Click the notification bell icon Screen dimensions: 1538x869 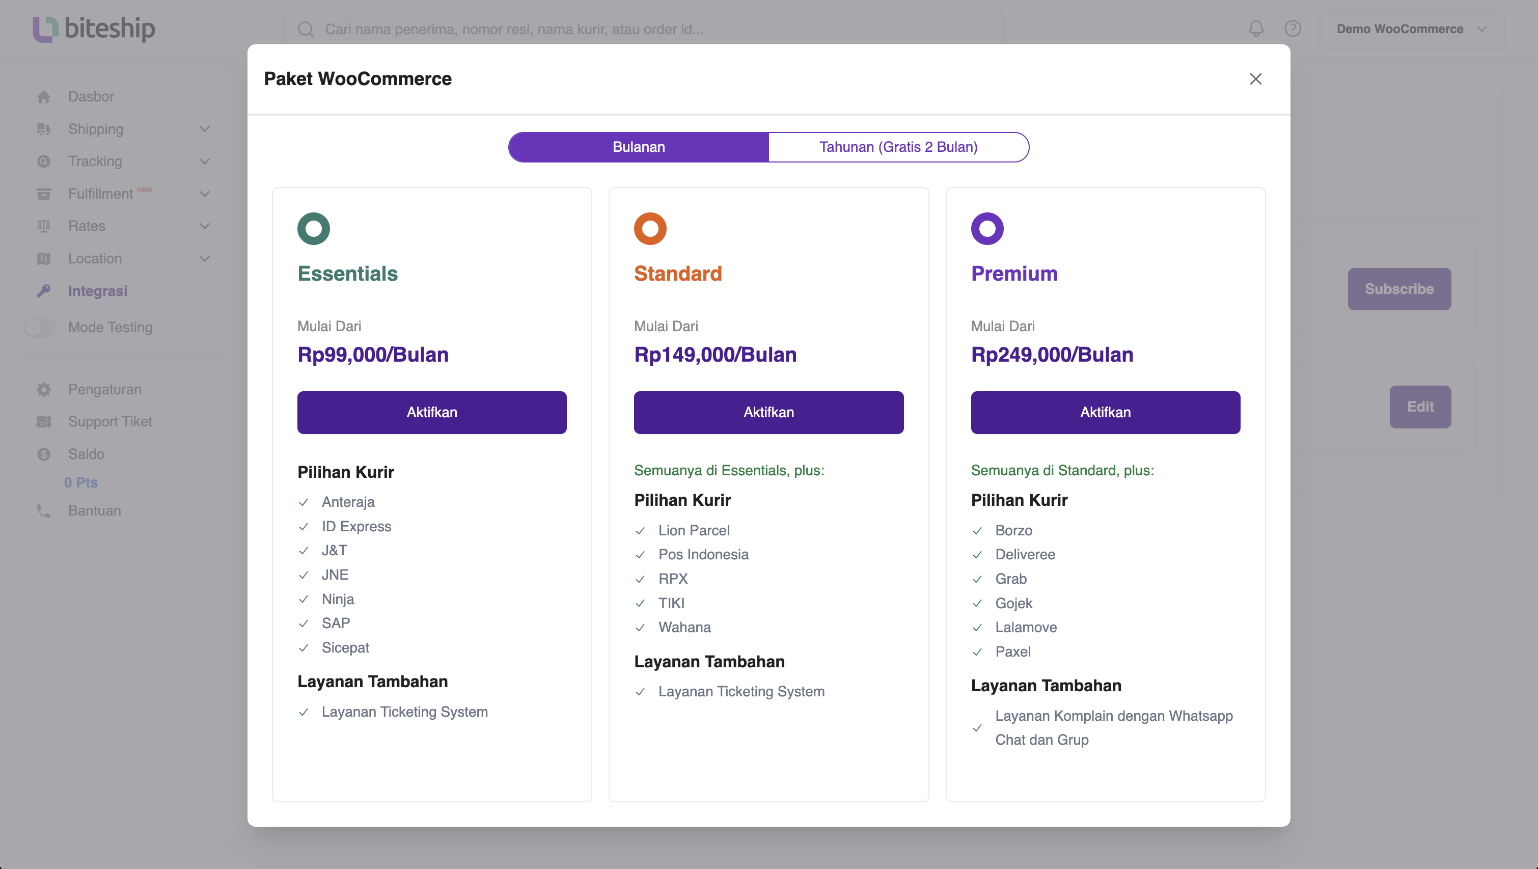1255,29
